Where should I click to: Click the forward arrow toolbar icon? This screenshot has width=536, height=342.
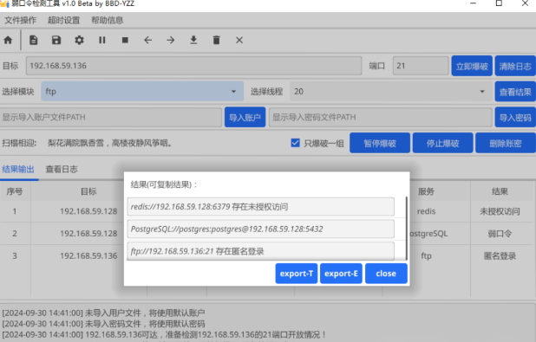171,41
